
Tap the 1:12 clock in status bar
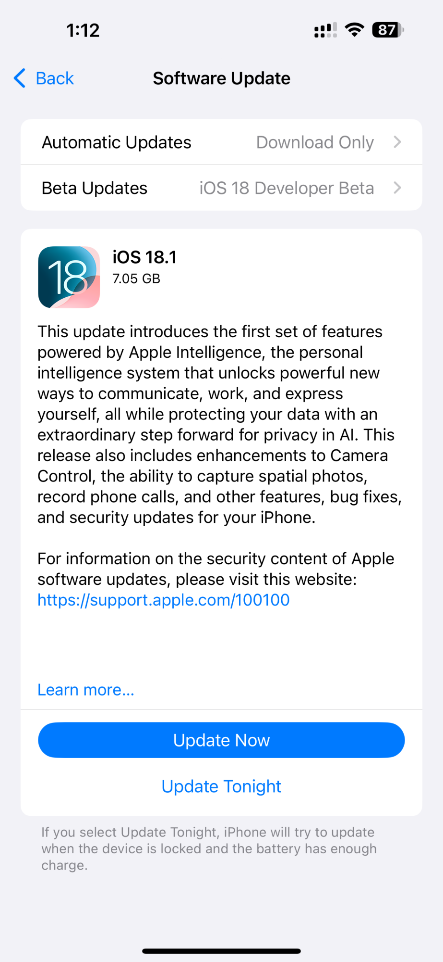pos(83,30)
